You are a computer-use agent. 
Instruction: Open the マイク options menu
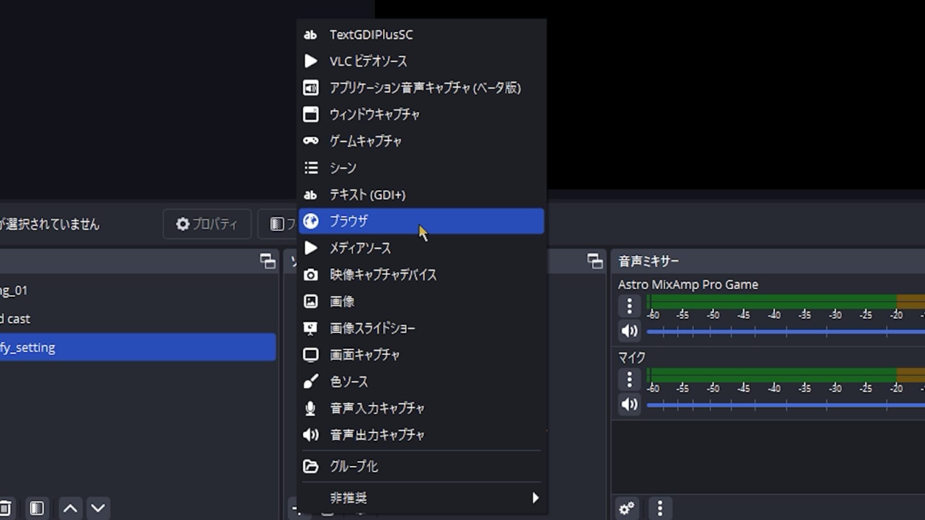tap(629, 379)
